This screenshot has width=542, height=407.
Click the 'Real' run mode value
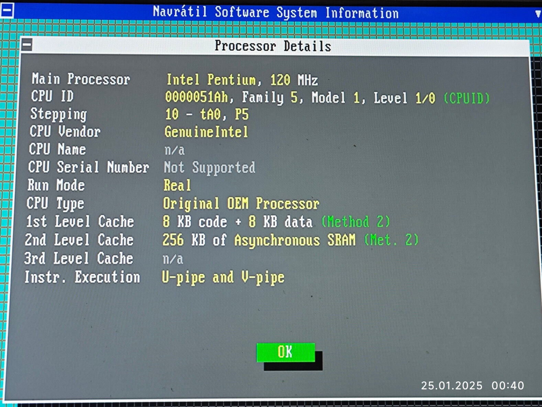click(177, 185)
